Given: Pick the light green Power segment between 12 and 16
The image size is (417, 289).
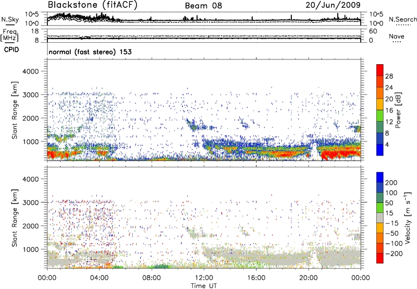Looking at the screenshot, I should point(380,115).
